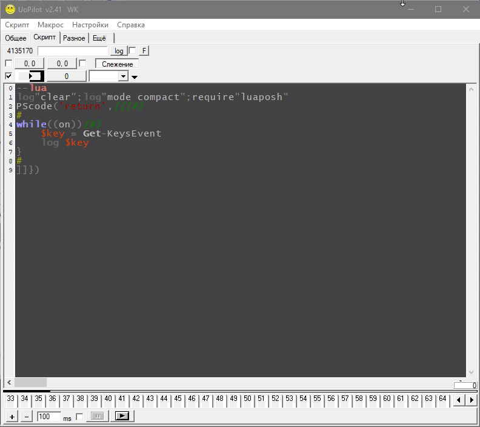This screenshot has height=427, width=480.
Task: Switch to the Разное tab
Action: coord(74,38)
